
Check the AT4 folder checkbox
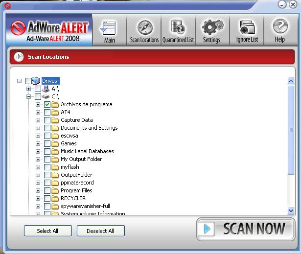47,112
